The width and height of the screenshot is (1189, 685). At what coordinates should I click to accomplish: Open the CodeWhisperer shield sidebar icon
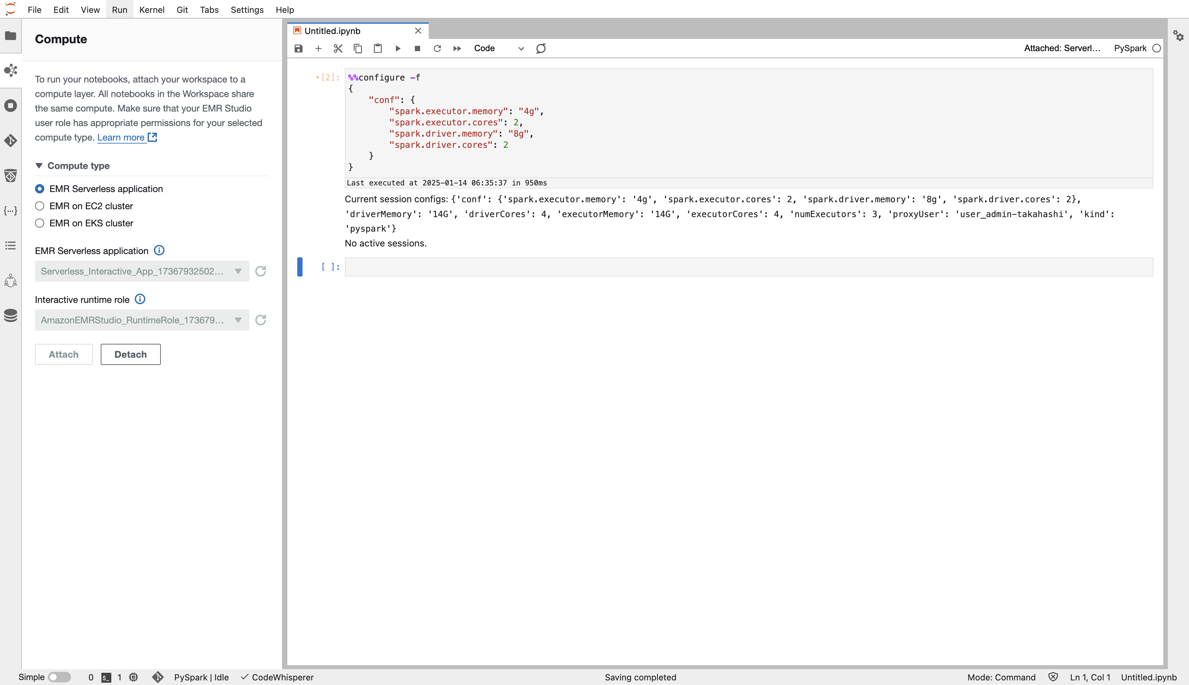click(x=10, y=176)
